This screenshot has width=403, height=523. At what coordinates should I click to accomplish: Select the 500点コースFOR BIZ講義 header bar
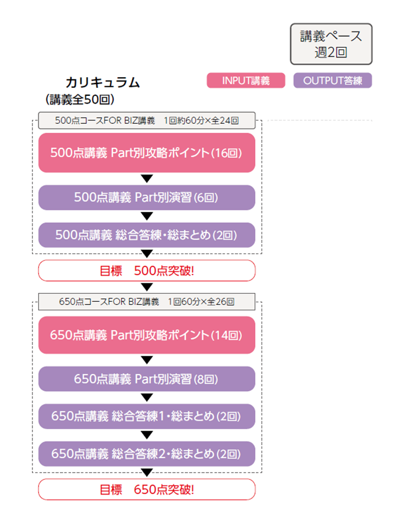pyautogui.click(x=147, y=120)
